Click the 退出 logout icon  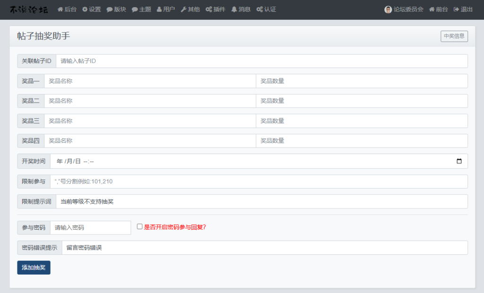click(x=457, y=9)
